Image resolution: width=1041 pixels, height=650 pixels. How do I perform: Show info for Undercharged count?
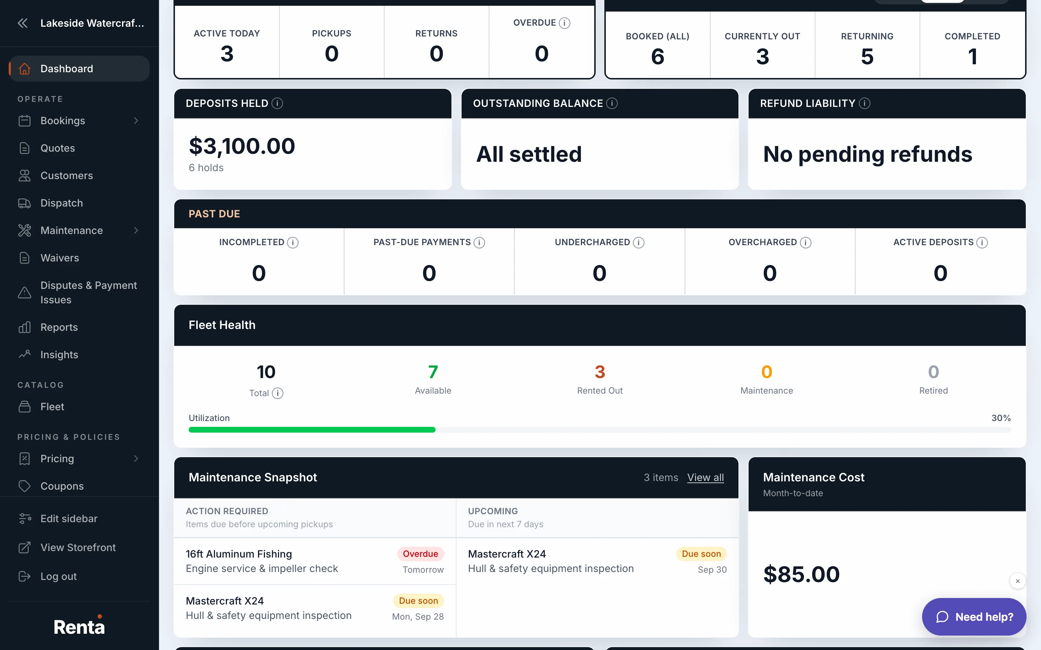[x=639, y=242]
